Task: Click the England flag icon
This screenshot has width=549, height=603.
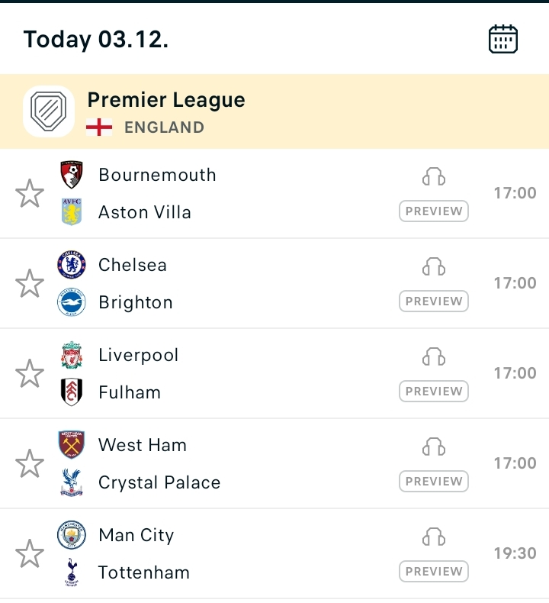Action: click(99, 127)
